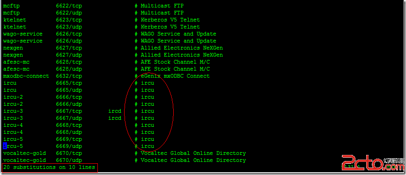Click "WAGO Service and Update" on 6626/udp row

(x=178, y=41)
